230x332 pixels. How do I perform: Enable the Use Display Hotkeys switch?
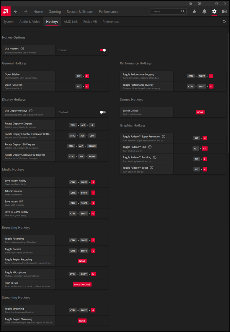[x=103, y=112]
